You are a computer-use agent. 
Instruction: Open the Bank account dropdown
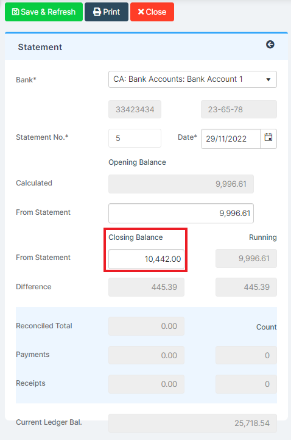pyautogui.click(x=192, y=79)
